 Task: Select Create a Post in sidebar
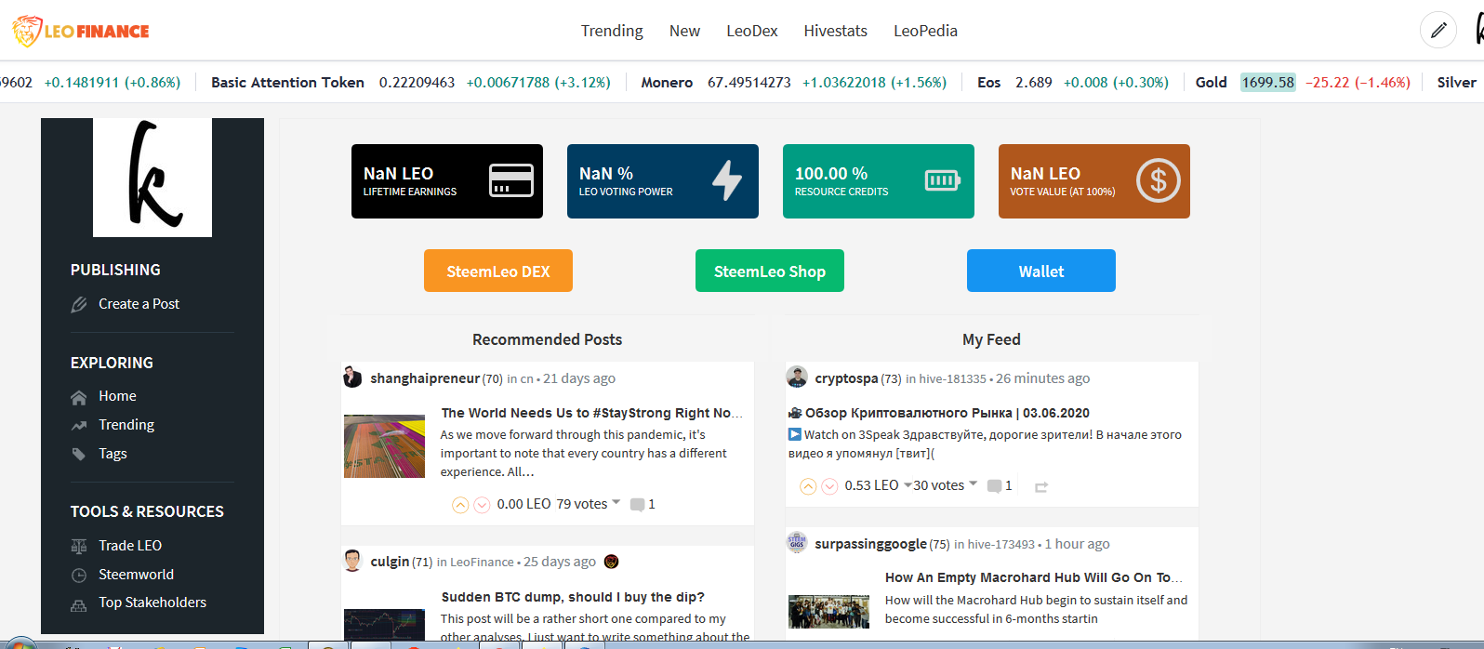(x=139, y=304)
